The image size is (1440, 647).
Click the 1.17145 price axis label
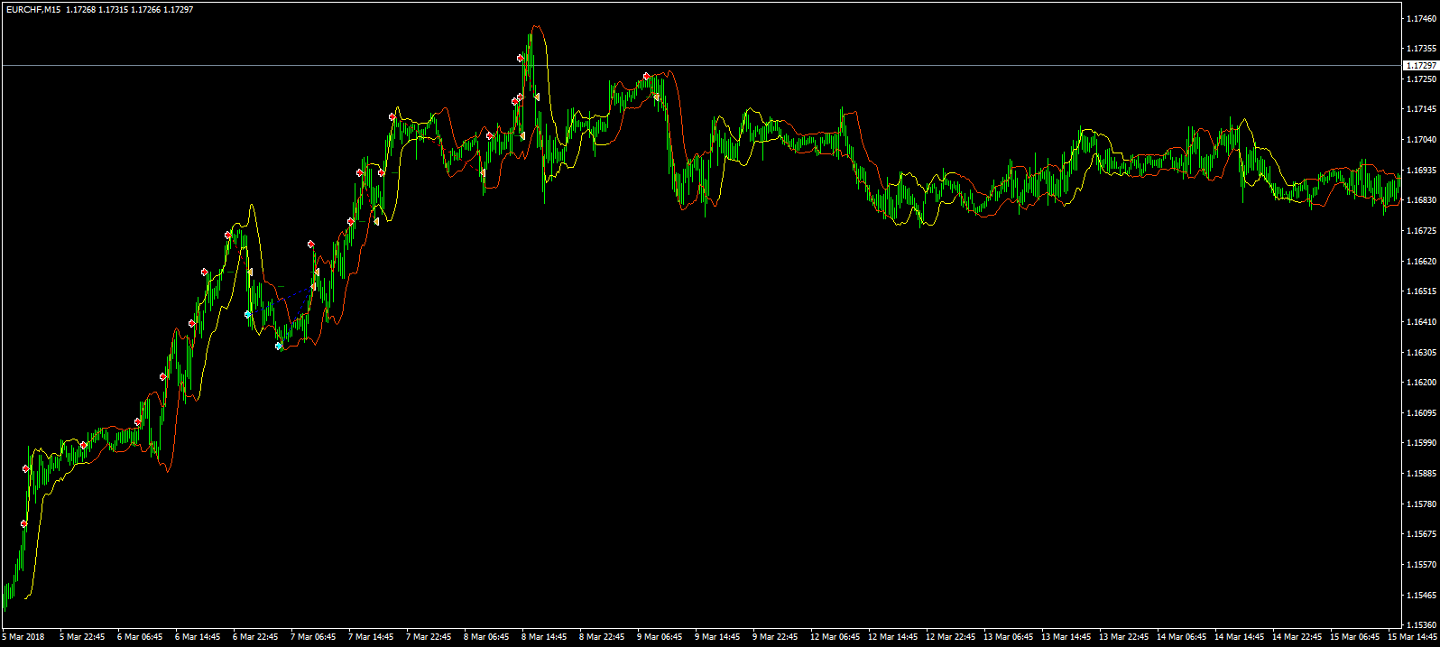[1422, 109]
